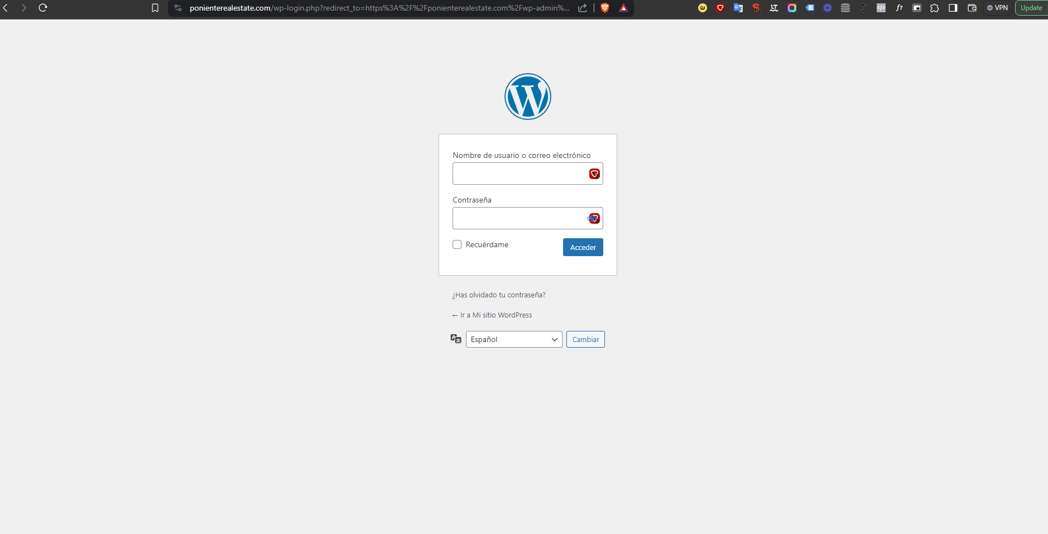The height and width of the screenshot is (534, 1048).
Task: Open Google Translate extension
Action: click(738, 8)
